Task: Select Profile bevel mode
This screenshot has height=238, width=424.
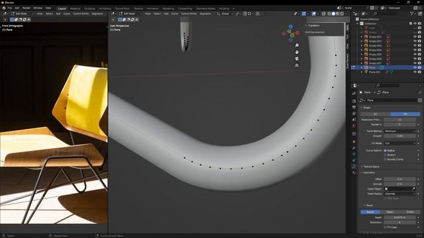Action: pyautogui.click(x=410, y=212)
